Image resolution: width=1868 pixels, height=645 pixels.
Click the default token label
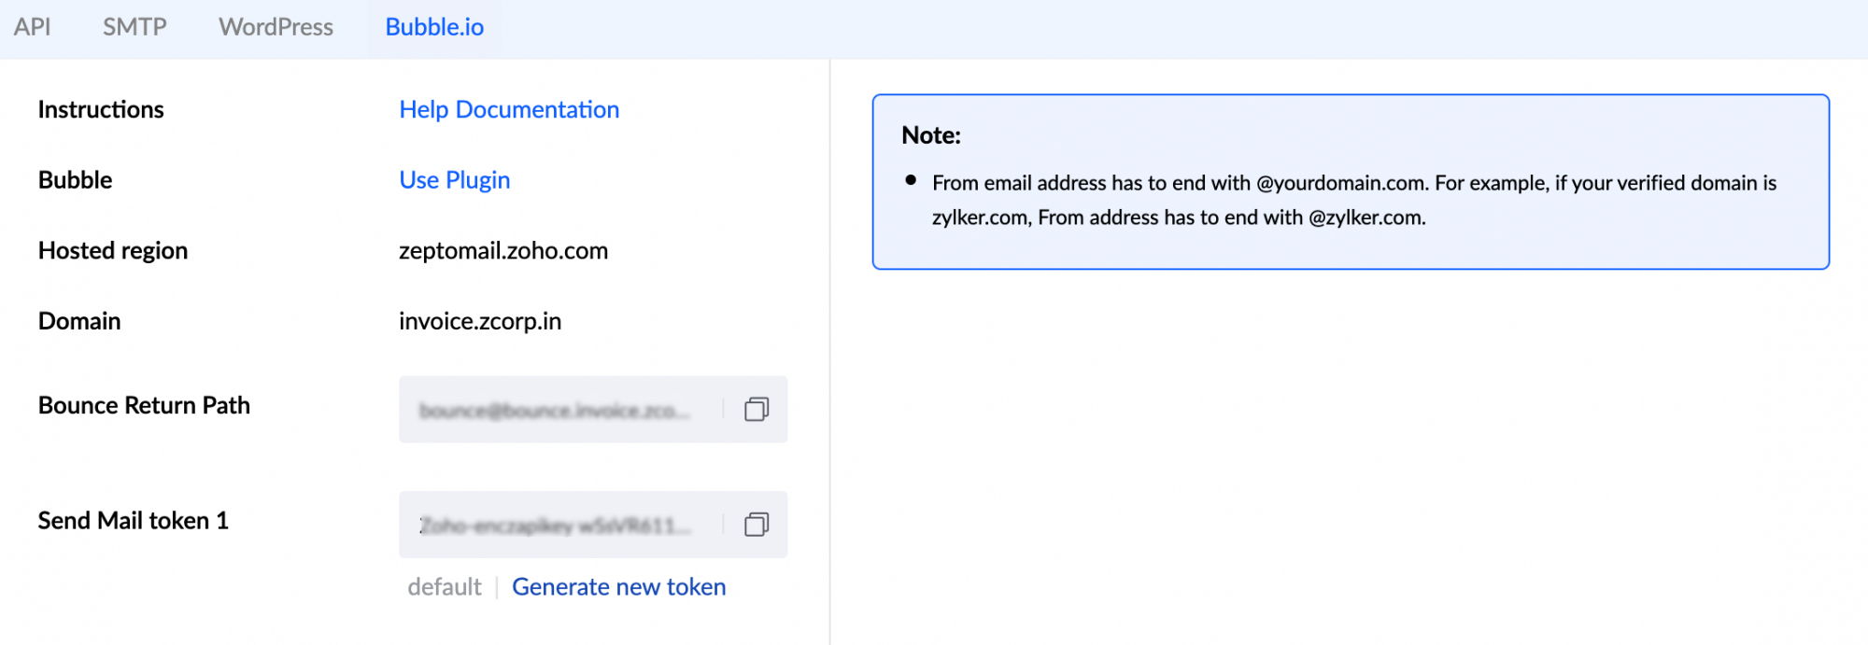444,586
